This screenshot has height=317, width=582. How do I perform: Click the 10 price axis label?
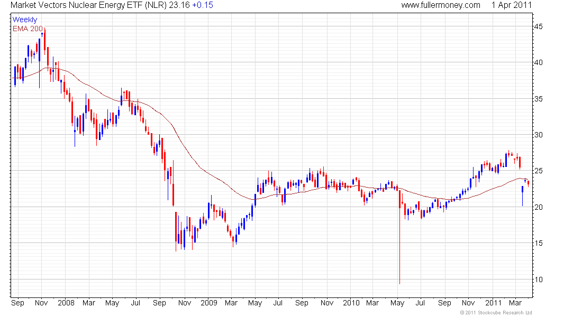538,279
